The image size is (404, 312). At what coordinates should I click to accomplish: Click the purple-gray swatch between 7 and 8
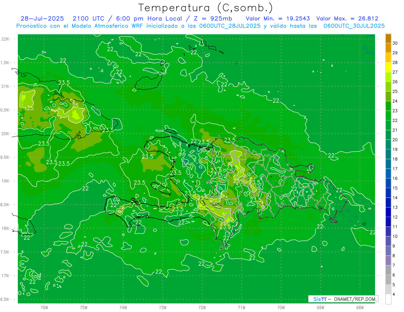(388, 261)
